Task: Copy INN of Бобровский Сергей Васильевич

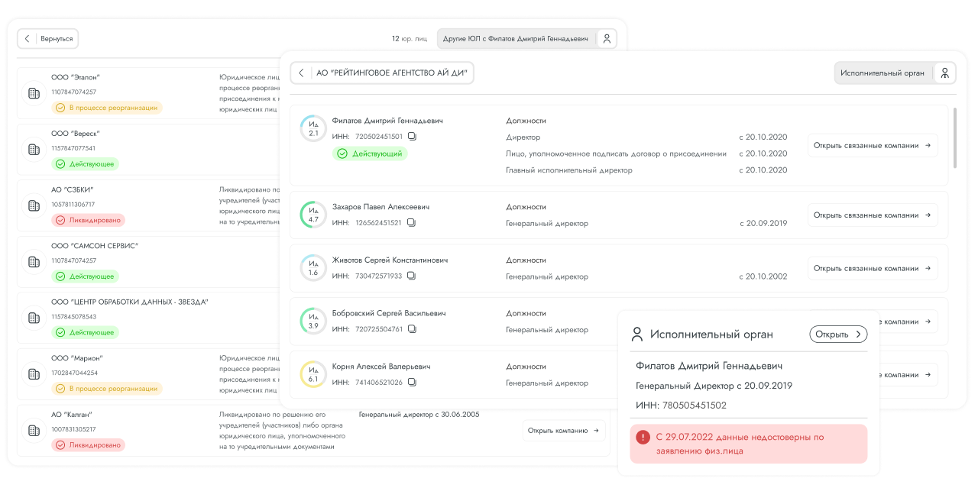Action: [412, 329]
